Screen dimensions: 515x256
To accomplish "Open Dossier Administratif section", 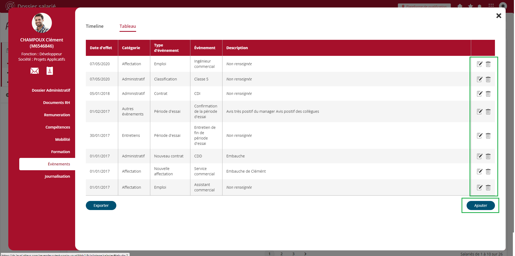I will [x=51, y=90].
